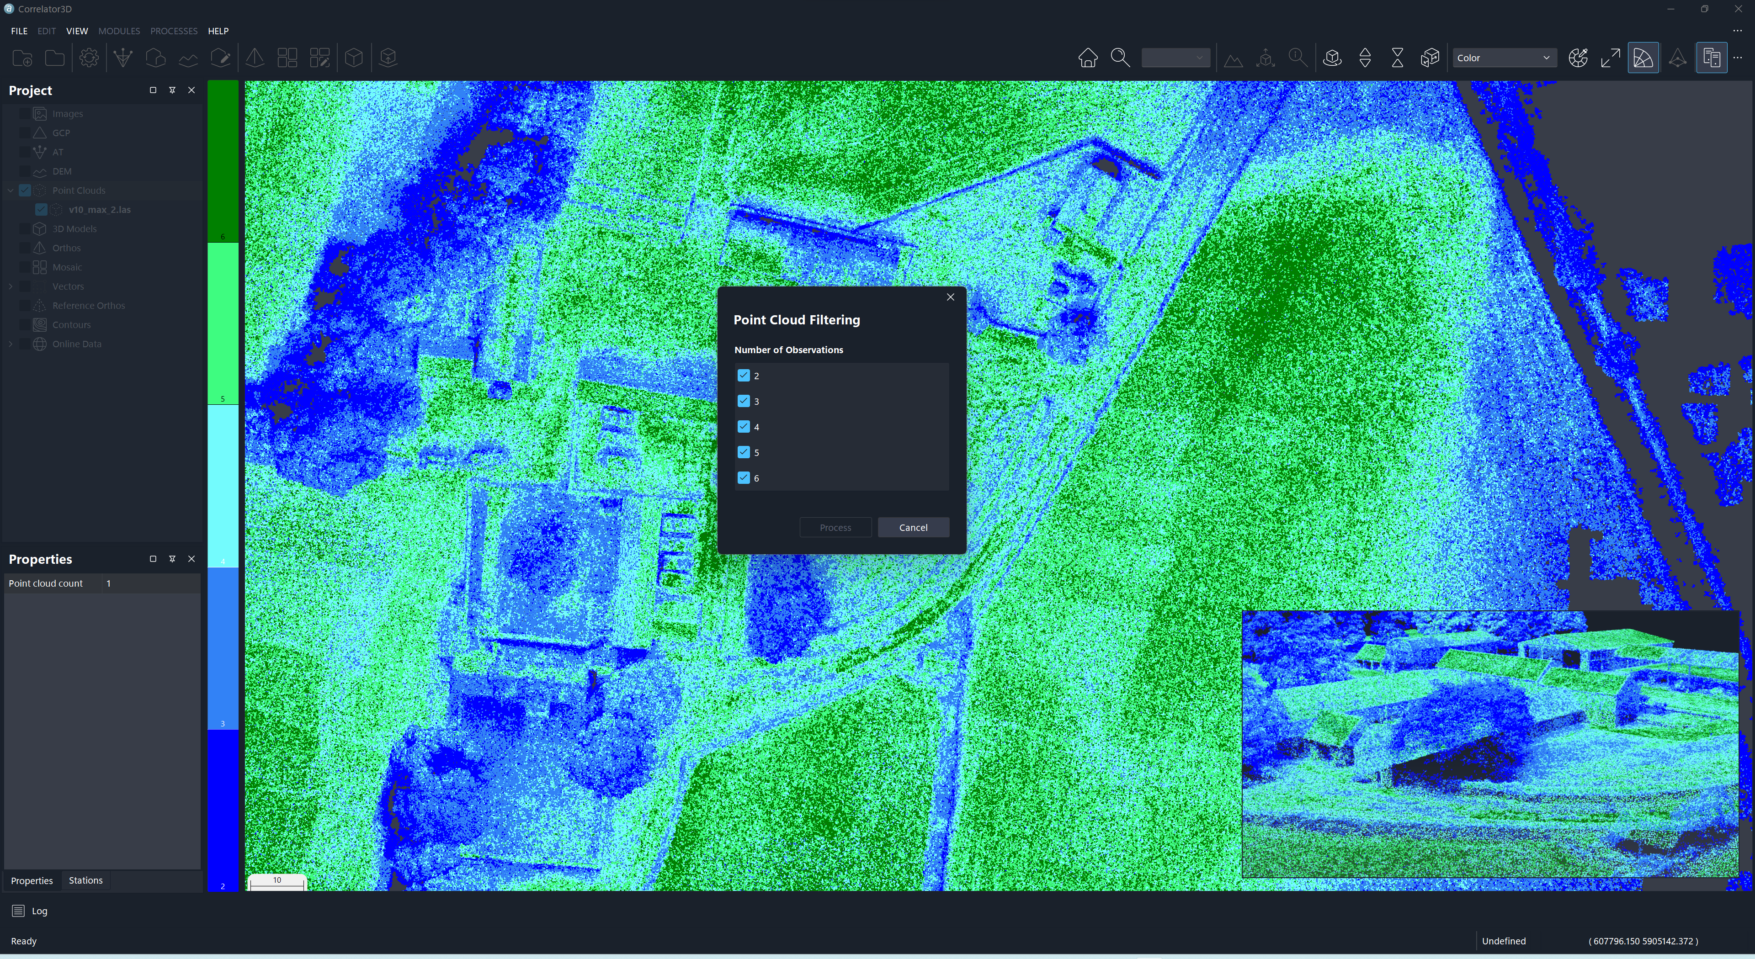Click the Process button in the dialog

pos(835,527)
